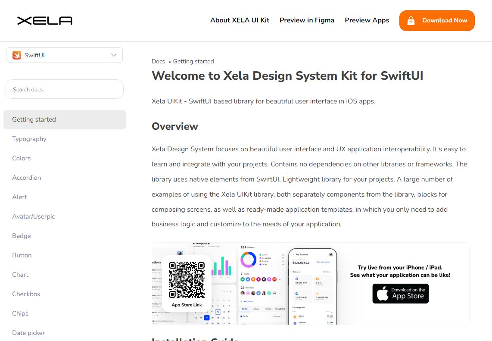Click the XELA logo
Image resolution: width=492 pixels, height=341 pixels.
tap(44, 21)
